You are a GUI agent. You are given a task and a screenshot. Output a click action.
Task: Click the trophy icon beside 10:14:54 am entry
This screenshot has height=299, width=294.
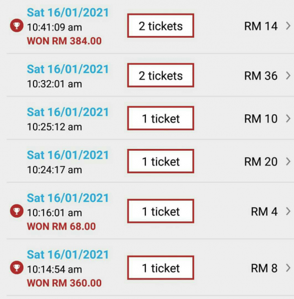coord(16,267)
